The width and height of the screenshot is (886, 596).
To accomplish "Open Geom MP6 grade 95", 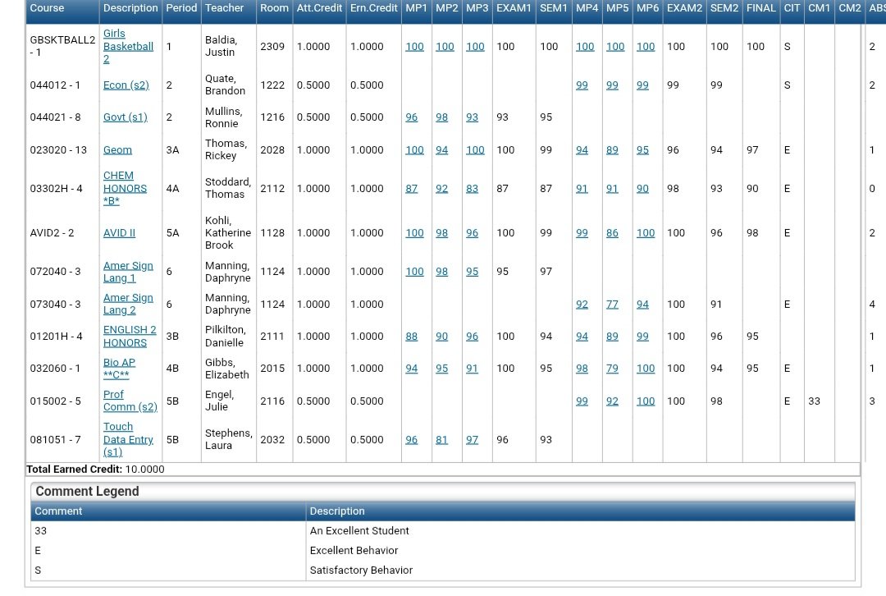I will (x=642, y=150).
